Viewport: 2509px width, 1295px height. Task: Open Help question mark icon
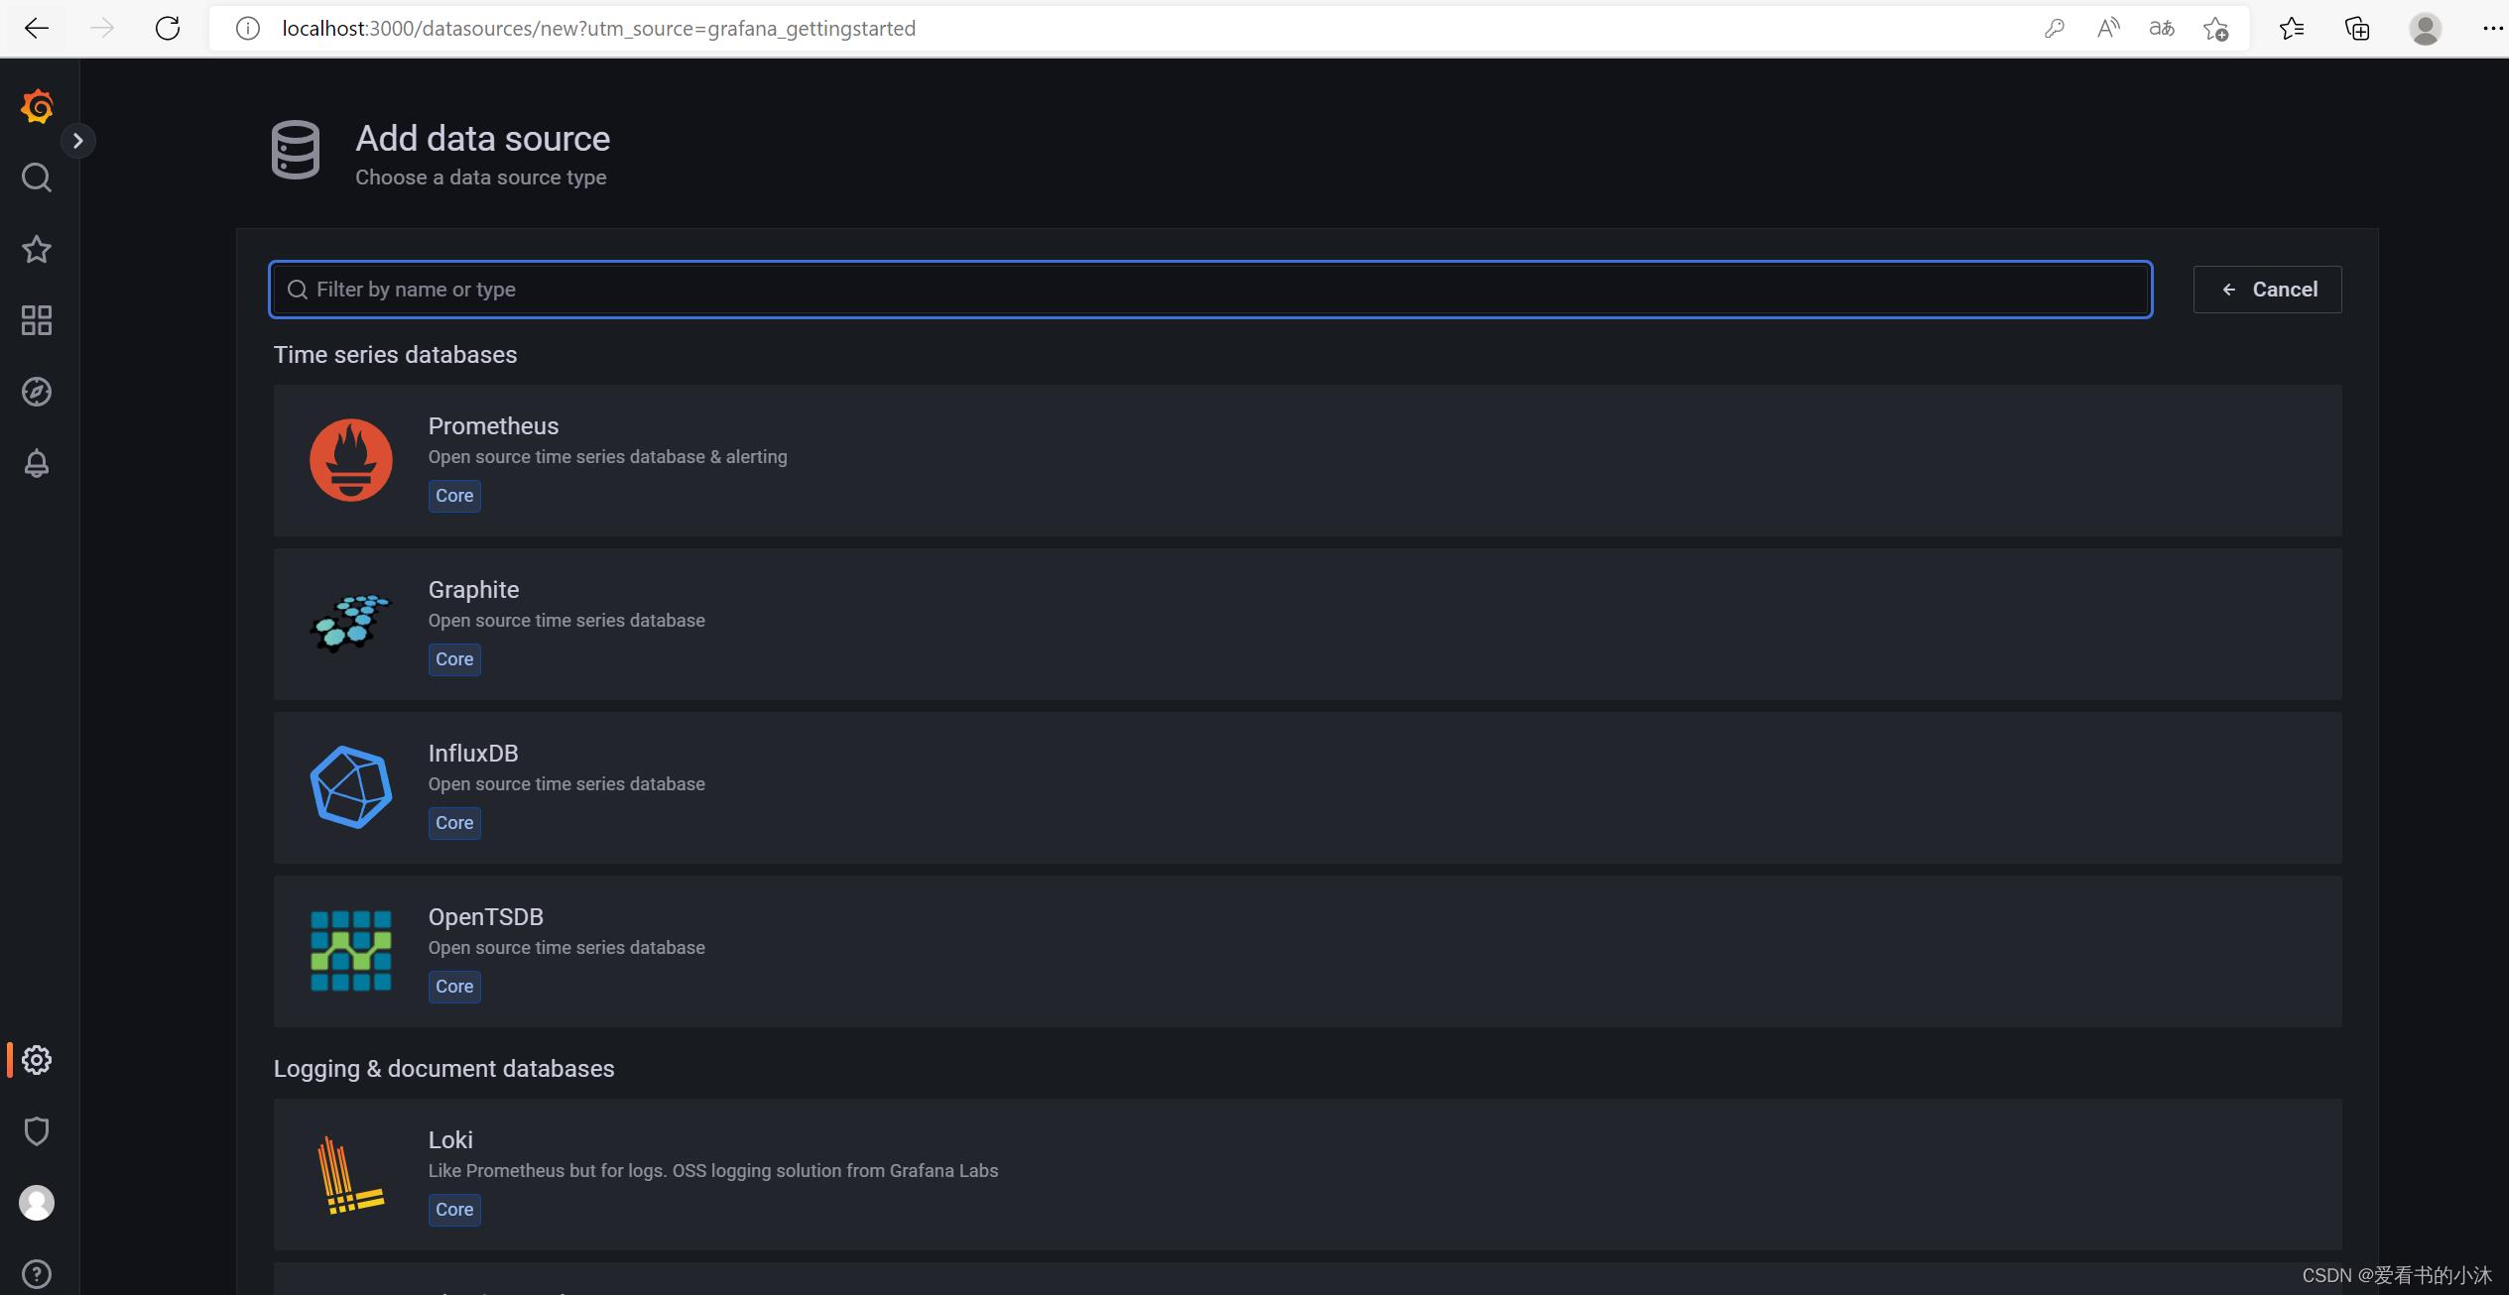(37, 1274)
